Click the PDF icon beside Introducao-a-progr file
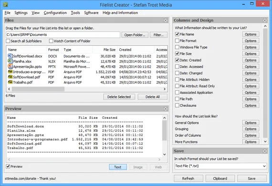The height and width of the screenshot is (186, 272). click(10, 72)
